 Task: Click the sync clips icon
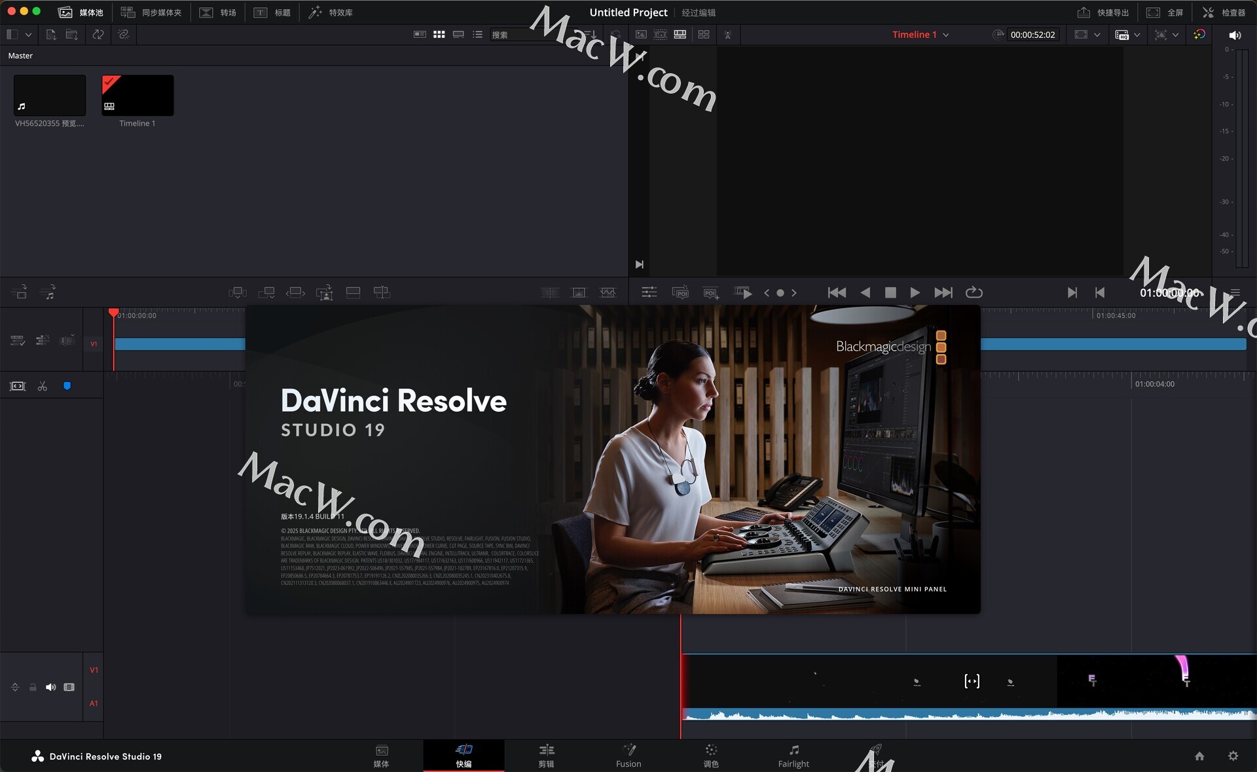[98, 34]
